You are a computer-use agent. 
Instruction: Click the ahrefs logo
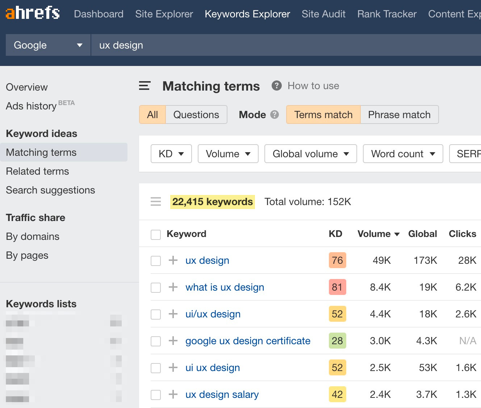32,14
